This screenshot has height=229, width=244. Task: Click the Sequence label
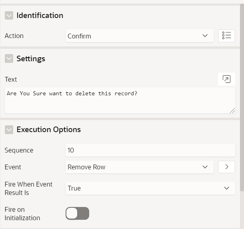click(x=19, y=150)
